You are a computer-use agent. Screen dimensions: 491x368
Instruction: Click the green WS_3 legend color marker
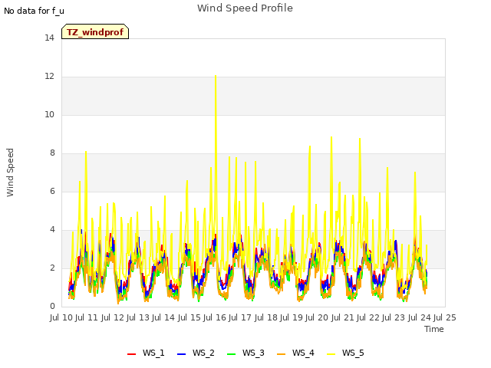pos(231,354)
